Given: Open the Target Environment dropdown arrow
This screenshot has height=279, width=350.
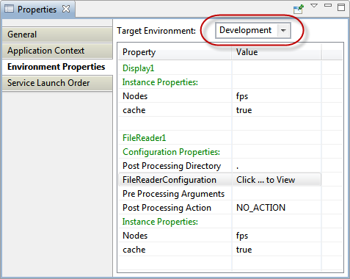Looking at the screenshot, I should (x=283, y=31).
